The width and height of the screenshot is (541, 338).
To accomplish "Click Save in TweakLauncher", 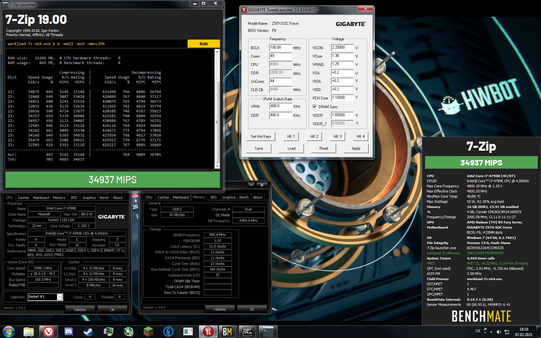I will 259,148.
